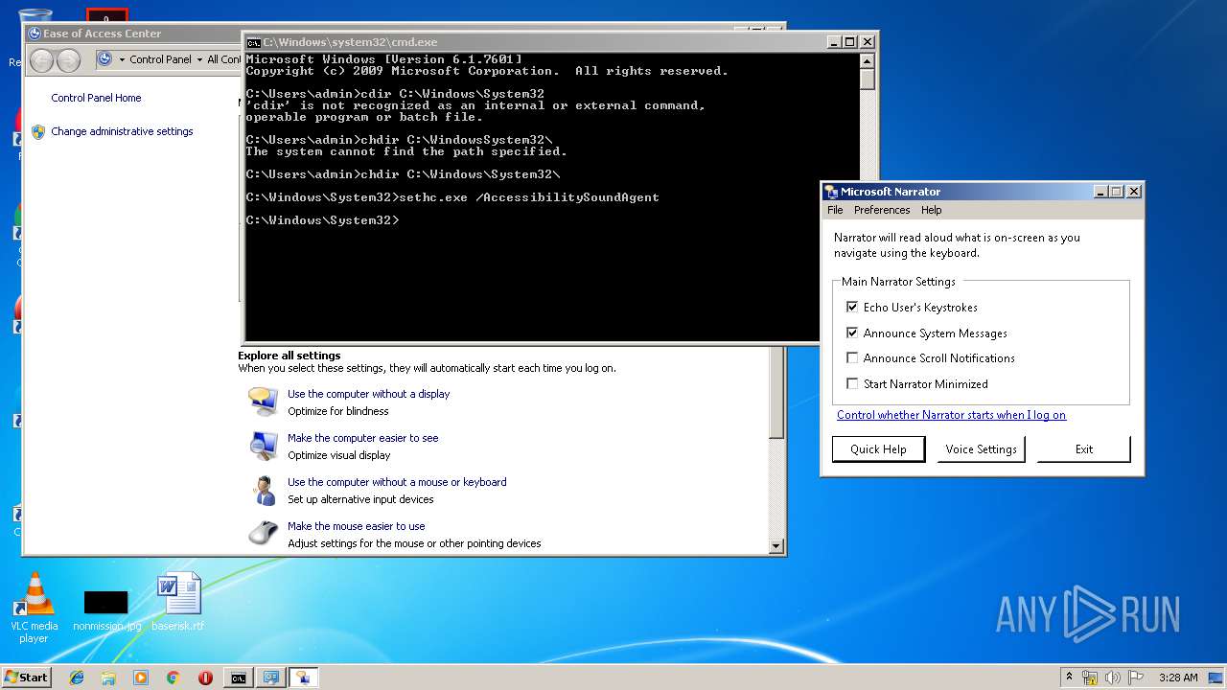This screenshot has width=1227, height=690.
Task: Switch to Microsoft Narrator taskbar button
Action: point(304,678)
